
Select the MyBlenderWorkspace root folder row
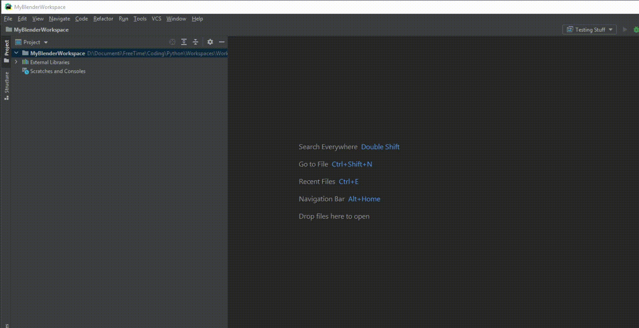tap(120, 53)
